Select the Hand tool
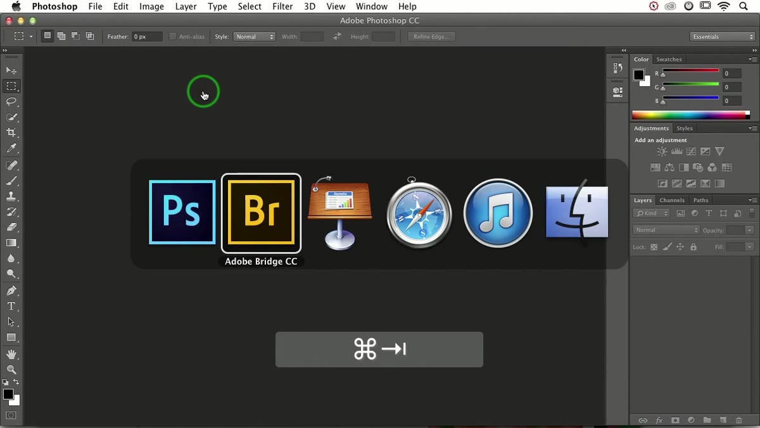Viewport: 760px width, 428px height. 11,354
